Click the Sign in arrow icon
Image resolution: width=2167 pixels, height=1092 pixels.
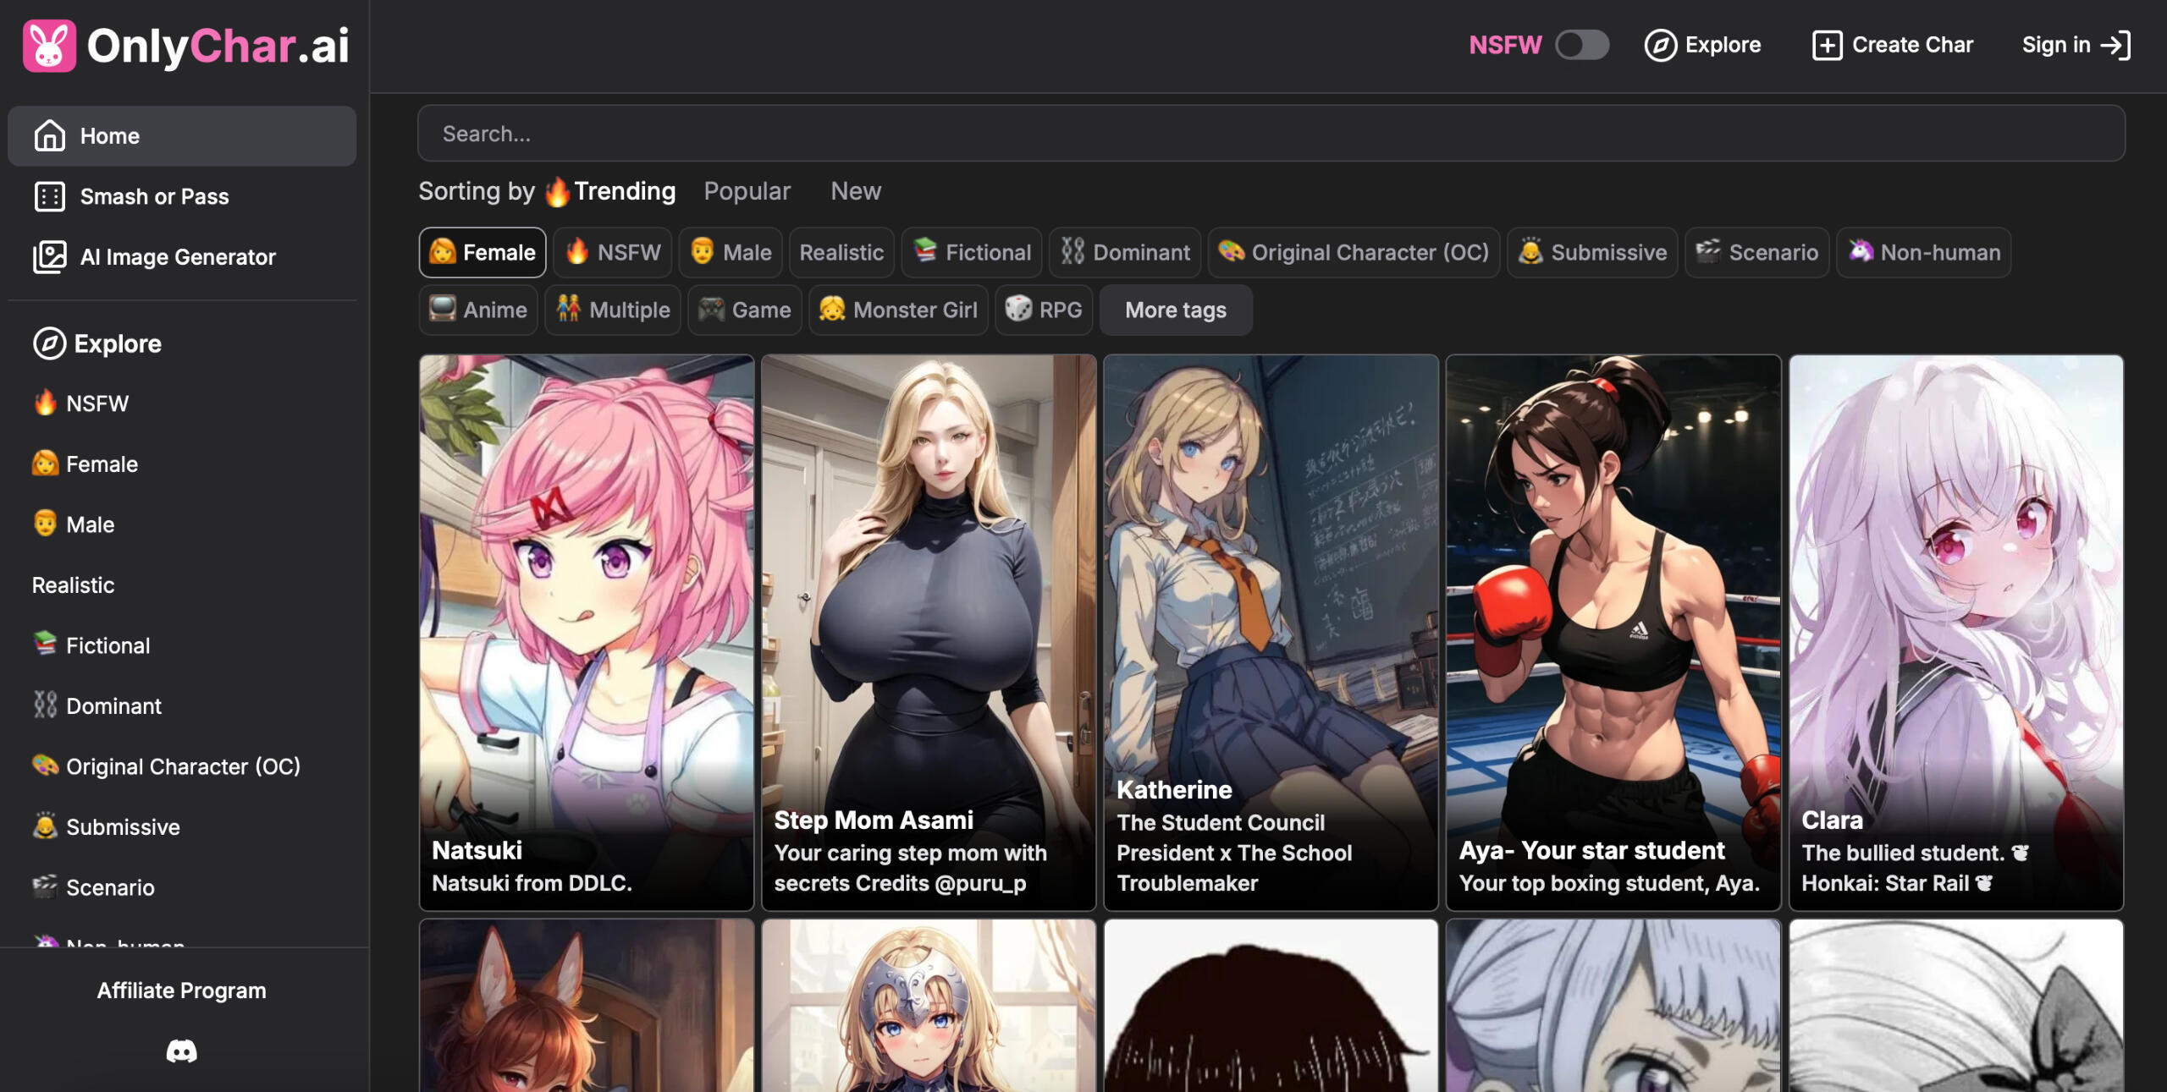point(2115,45)
